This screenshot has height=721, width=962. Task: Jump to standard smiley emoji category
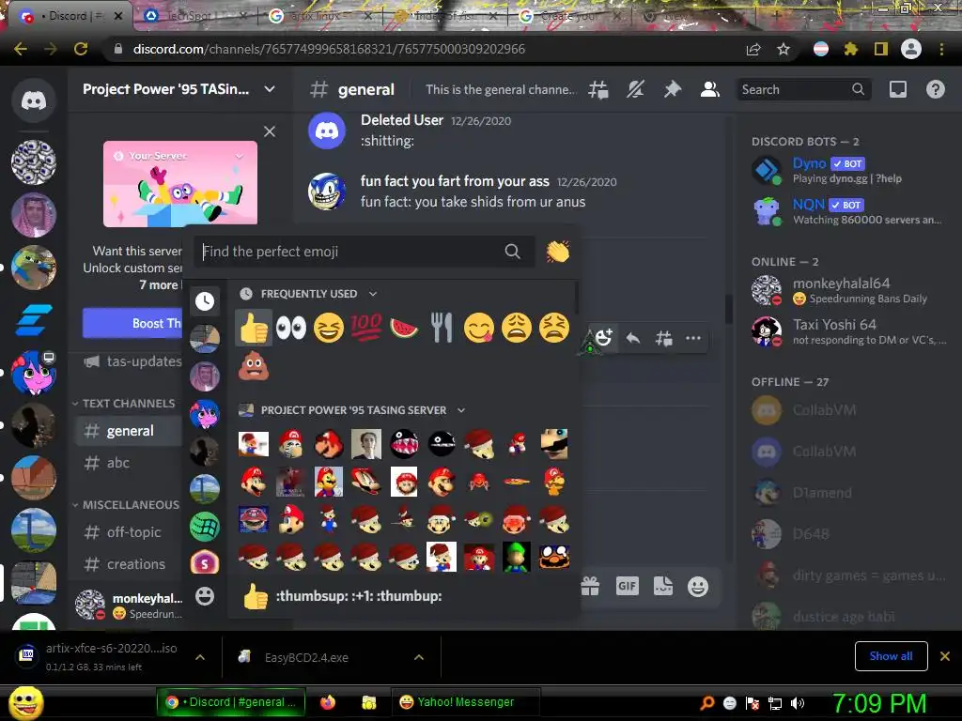205,595
